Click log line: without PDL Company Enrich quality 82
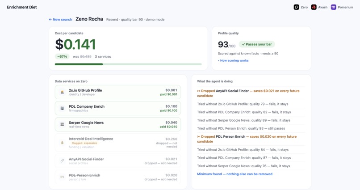This screenshot has height=190, width=360. pos(244,112)
